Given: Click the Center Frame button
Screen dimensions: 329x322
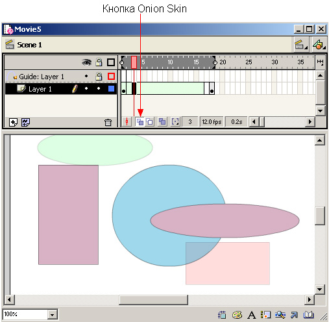Looking at the screenshot, I should [x=127, y=122].
